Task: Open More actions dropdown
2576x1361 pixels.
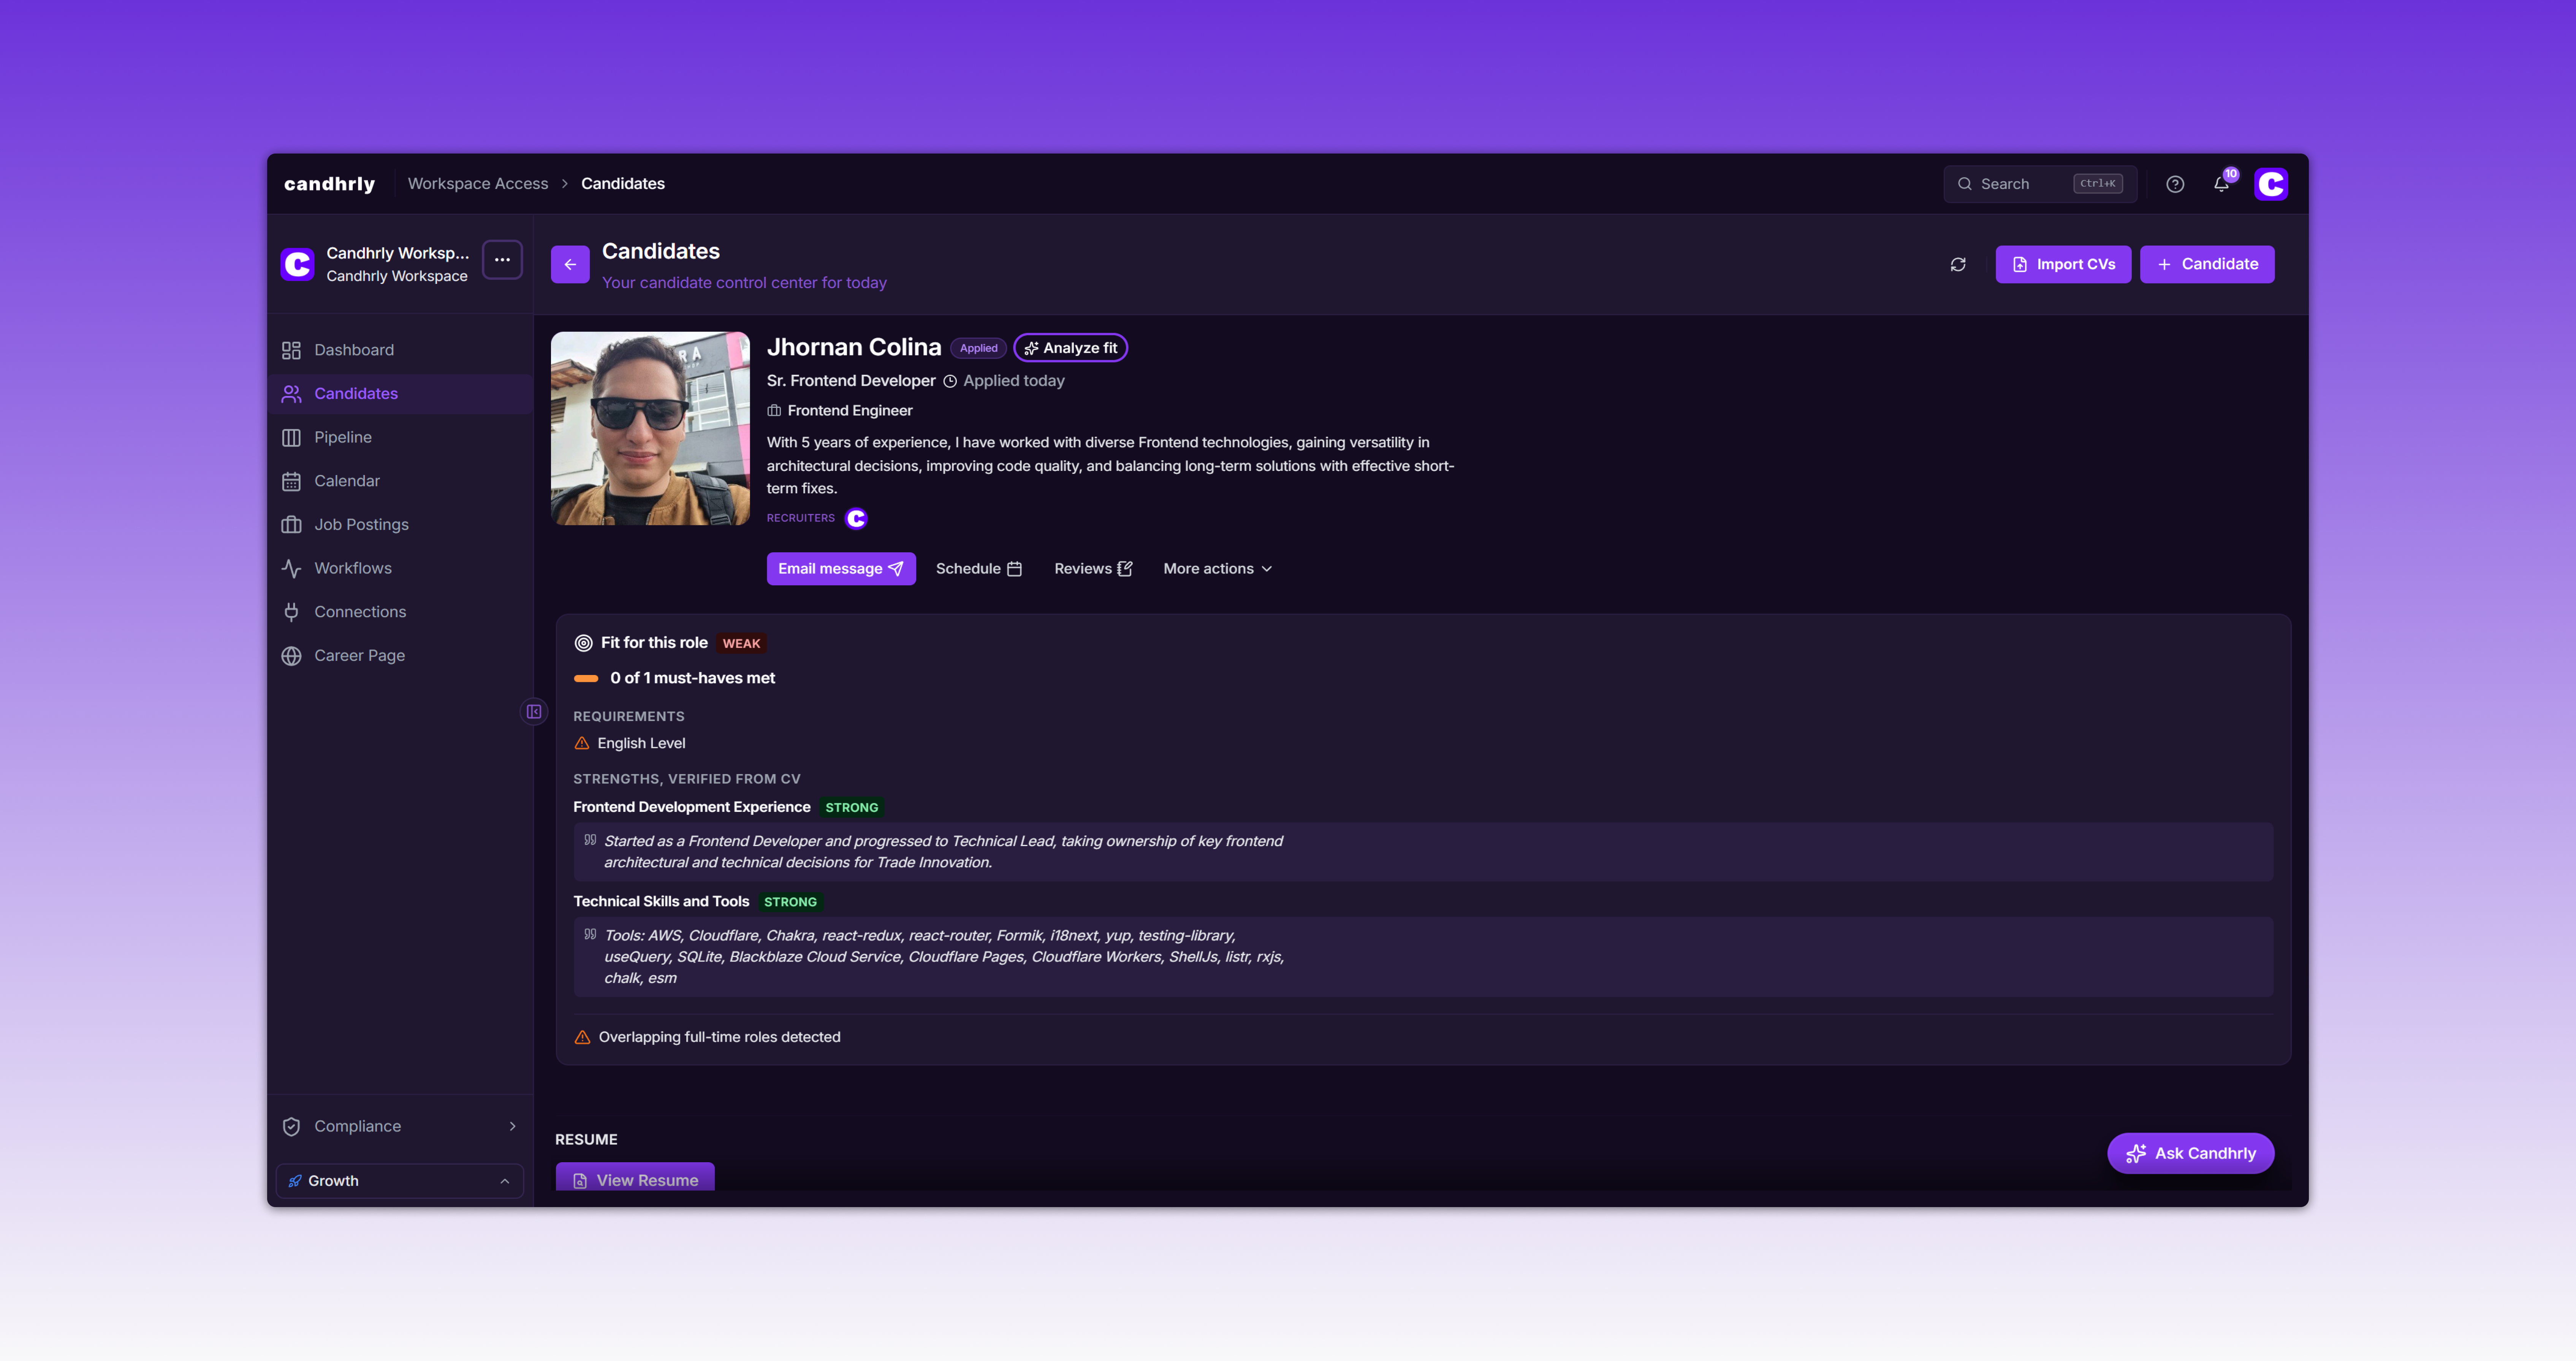Action: [x=1217, y=569]
